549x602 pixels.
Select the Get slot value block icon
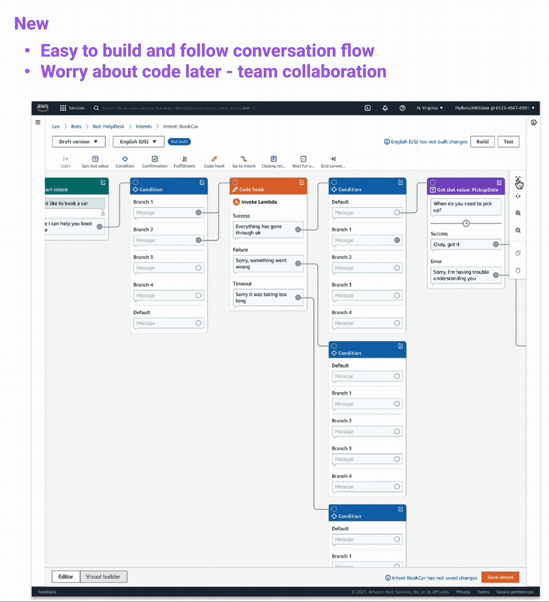coord(95,159)
